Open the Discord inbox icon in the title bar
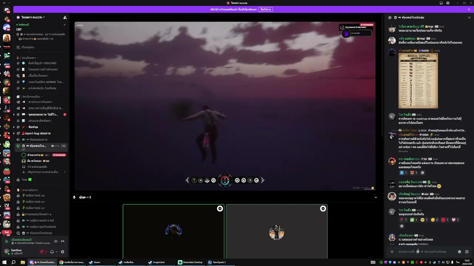This screenshot has width=474, height=266. coord(441,3)
